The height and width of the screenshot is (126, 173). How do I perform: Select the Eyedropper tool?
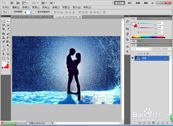[x=8, y=29]
